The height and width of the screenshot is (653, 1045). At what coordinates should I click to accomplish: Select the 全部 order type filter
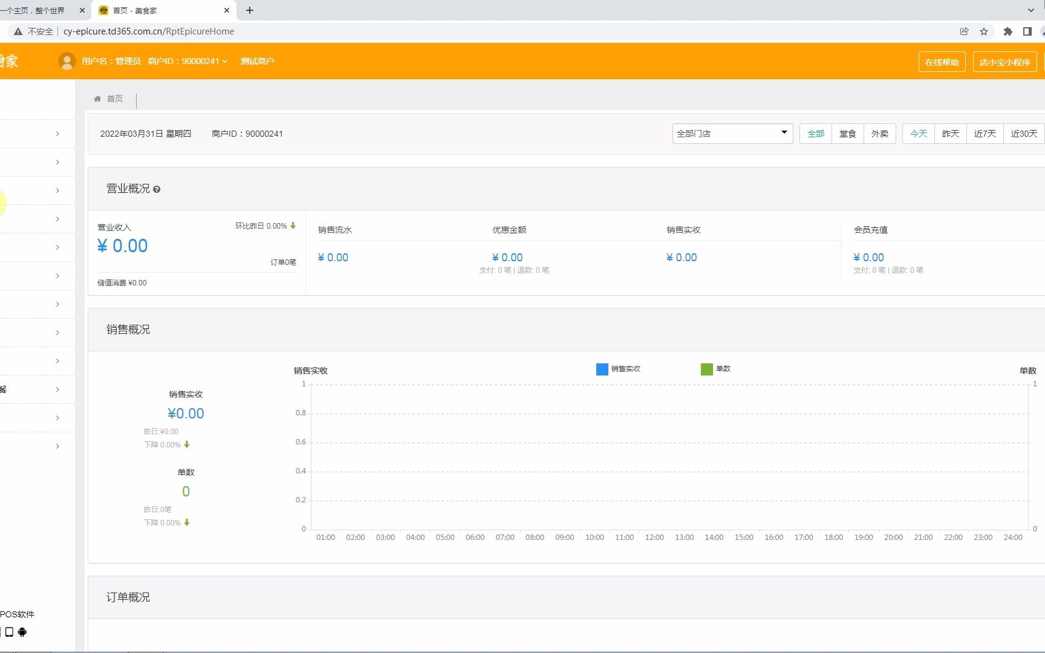tap(816, 134)
